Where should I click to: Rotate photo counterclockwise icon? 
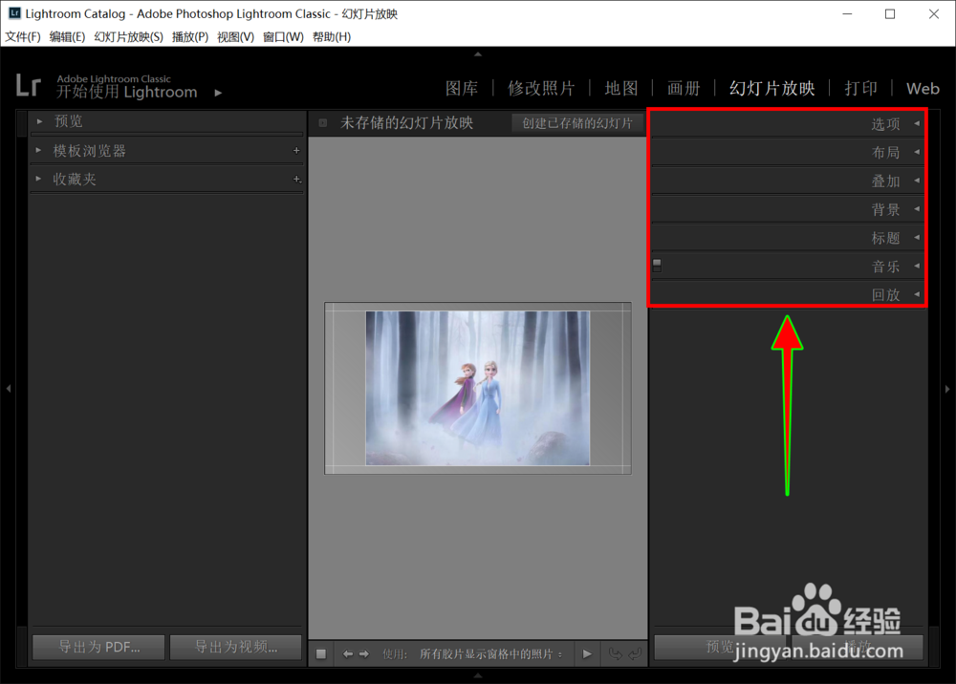[616, 654]
